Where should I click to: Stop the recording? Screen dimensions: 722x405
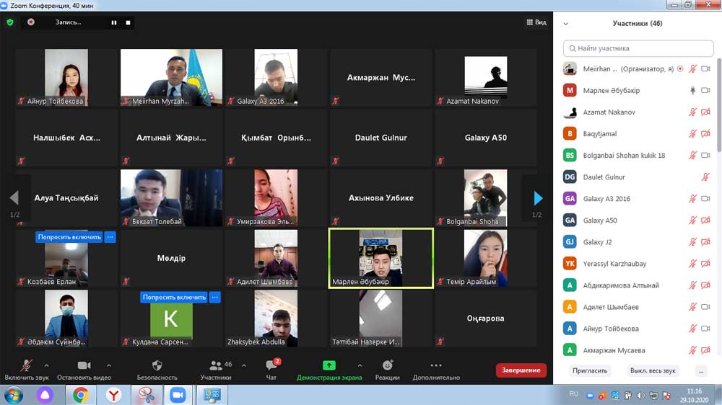[x=129, y=22]
